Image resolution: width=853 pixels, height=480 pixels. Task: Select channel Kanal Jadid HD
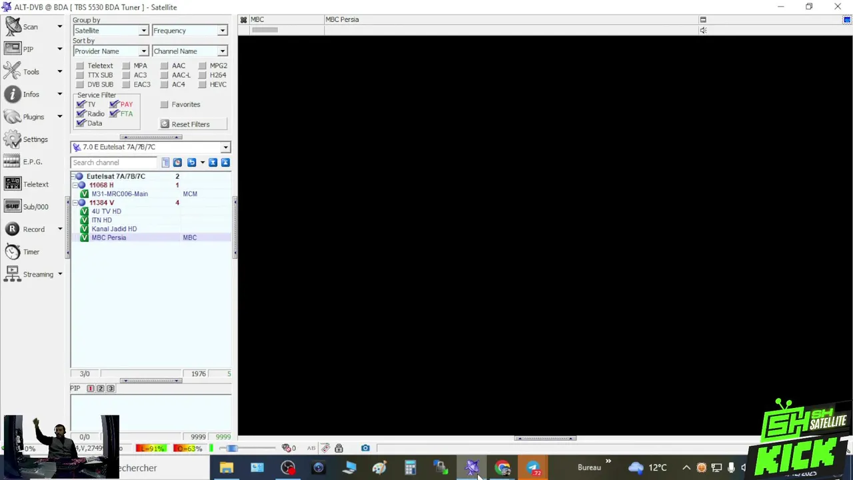[x=114, y=229]
